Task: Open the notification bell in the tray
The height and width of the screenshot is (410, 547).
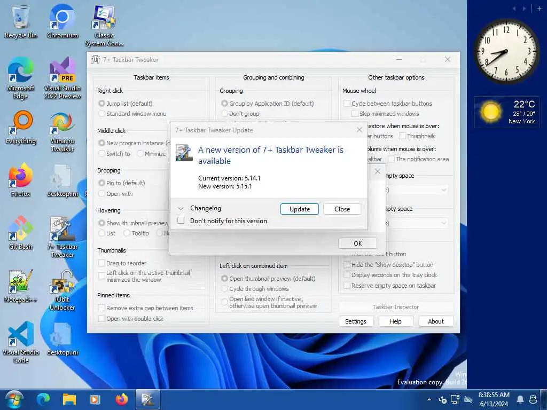Action: point(520,399)
